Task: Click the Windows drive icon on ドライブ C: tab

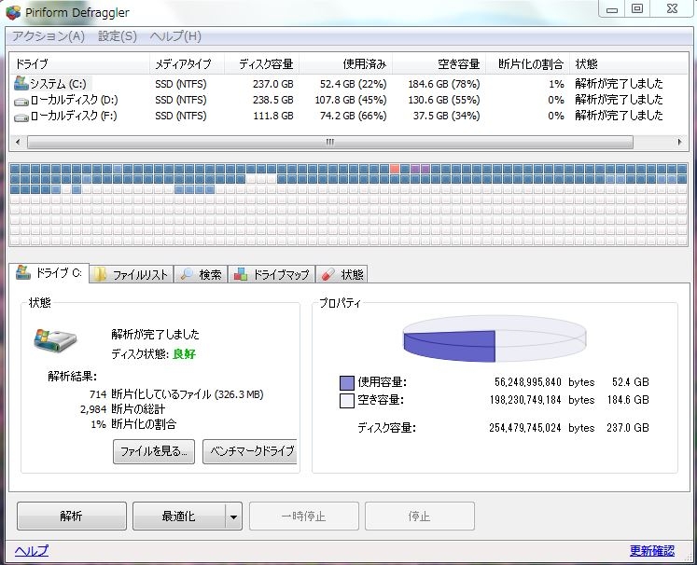Action: [23, 272]
